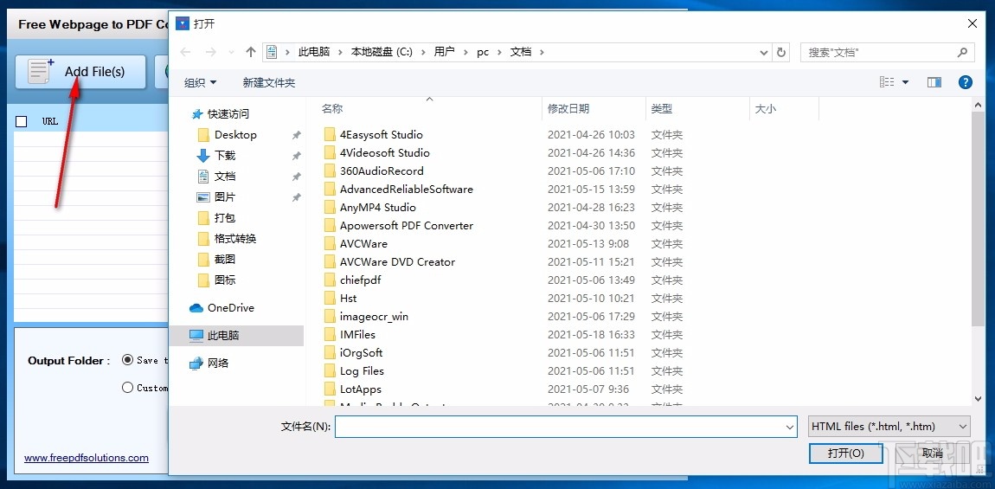995x489 pixels.
Task: Select the Apowersoft PDF Converter folder
Action: 406,225
